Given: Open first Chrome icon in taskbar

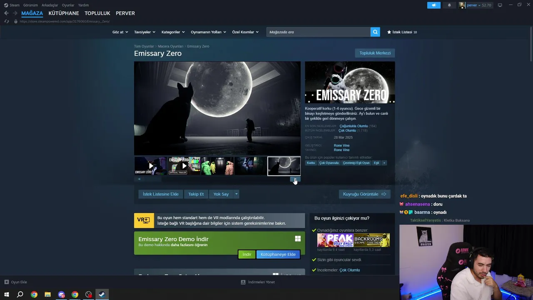Looking at the screenshot, I should coord(34,295).
